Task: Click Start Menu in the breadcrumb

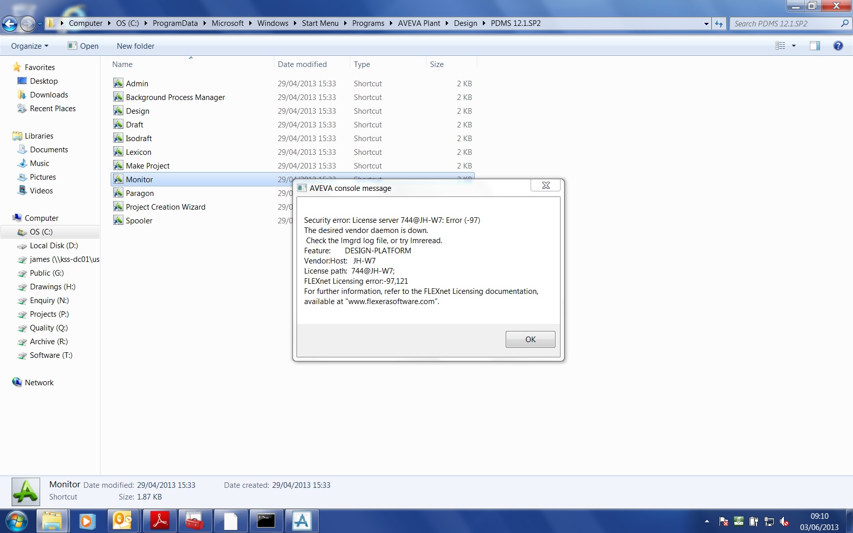Action: pos(320,23)
